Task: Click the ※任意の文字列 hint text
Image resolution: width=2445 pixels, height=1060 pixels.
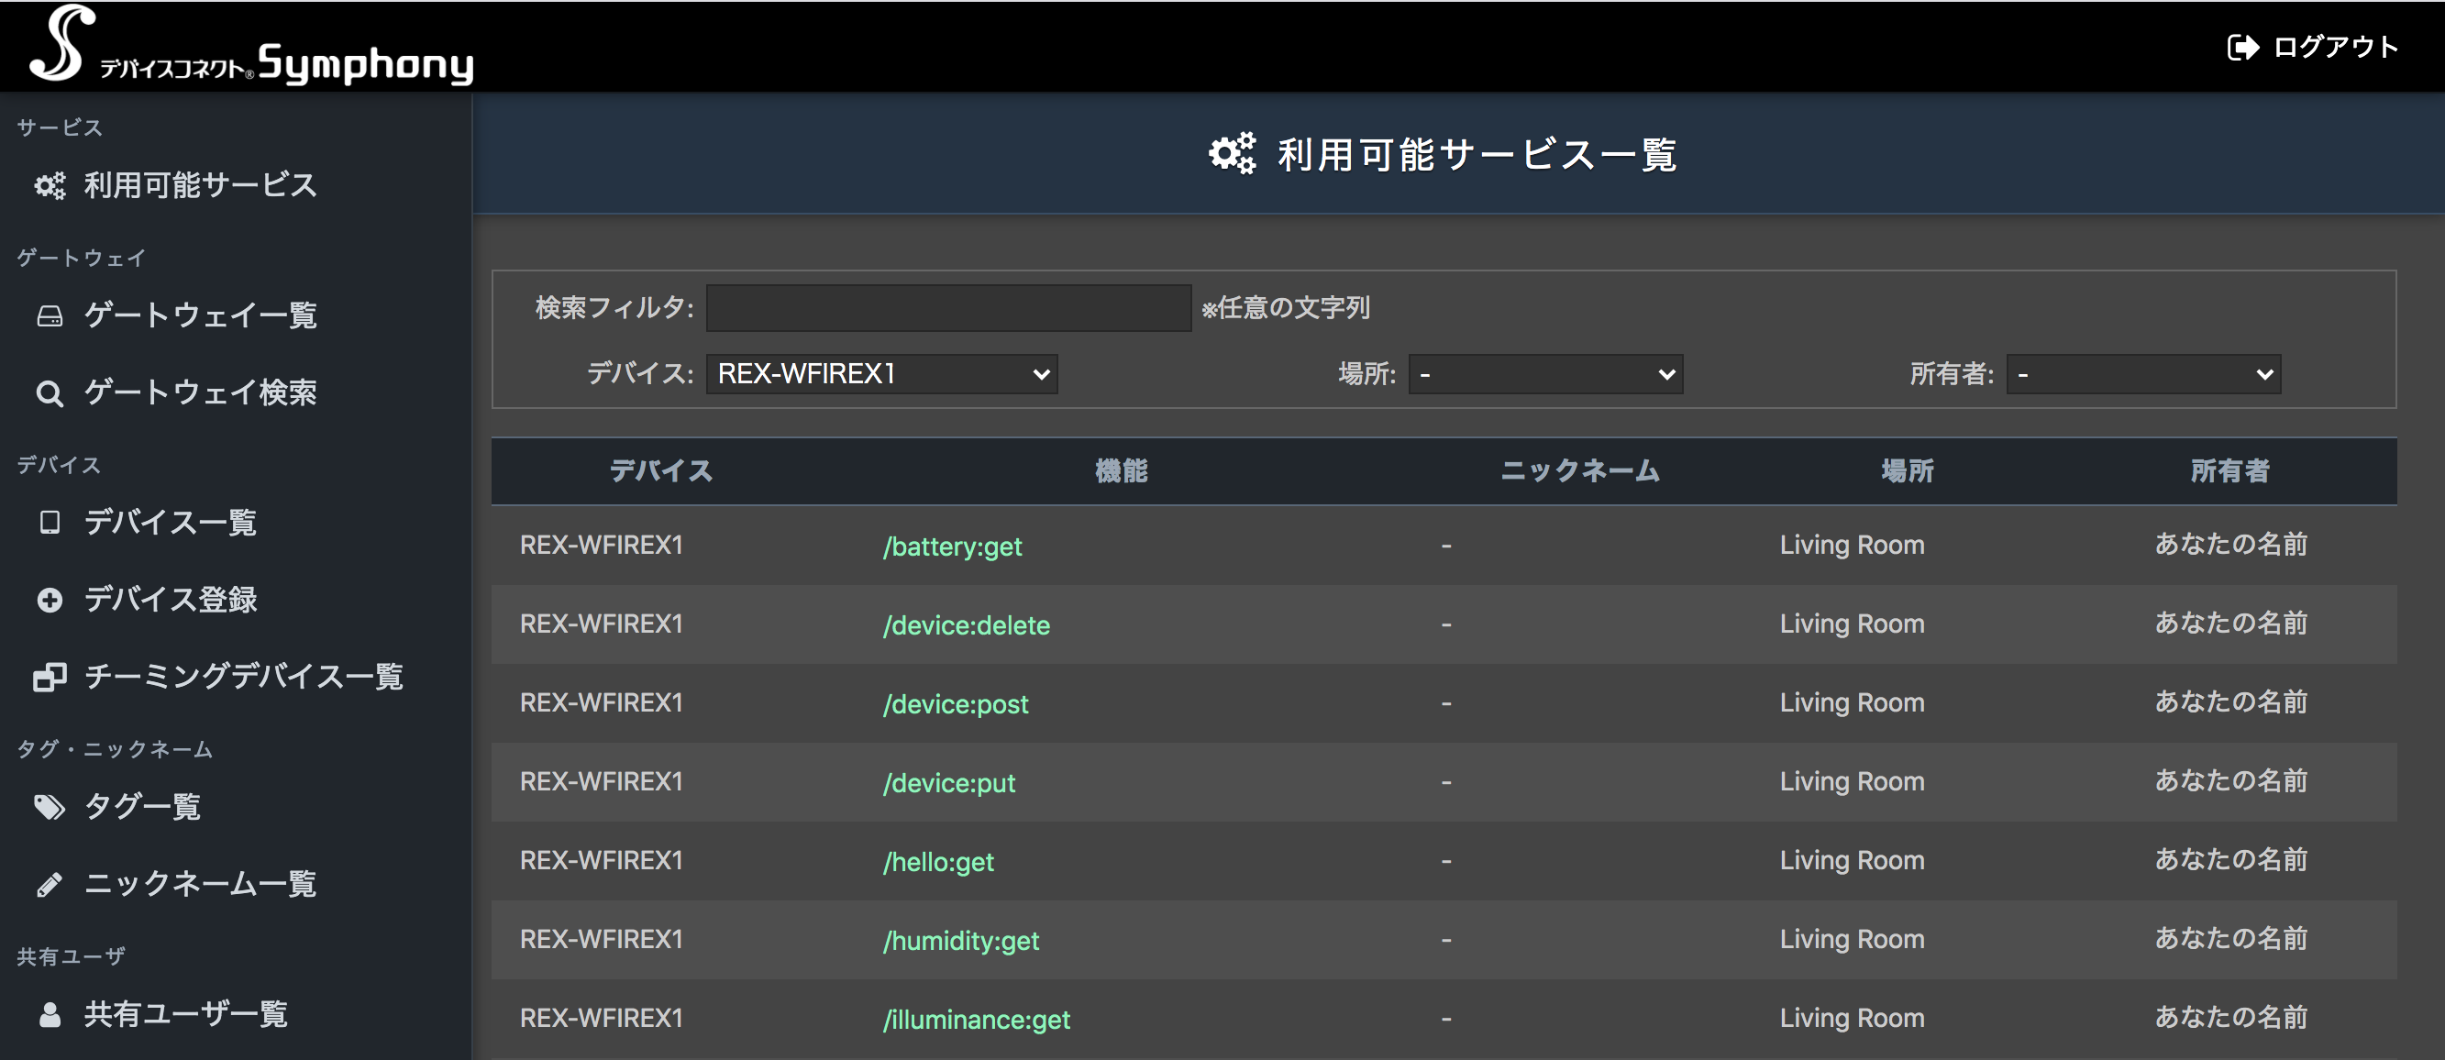Action: click(x=1286, y=308)
